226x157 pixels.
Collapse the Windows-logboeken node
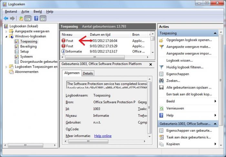6,36
